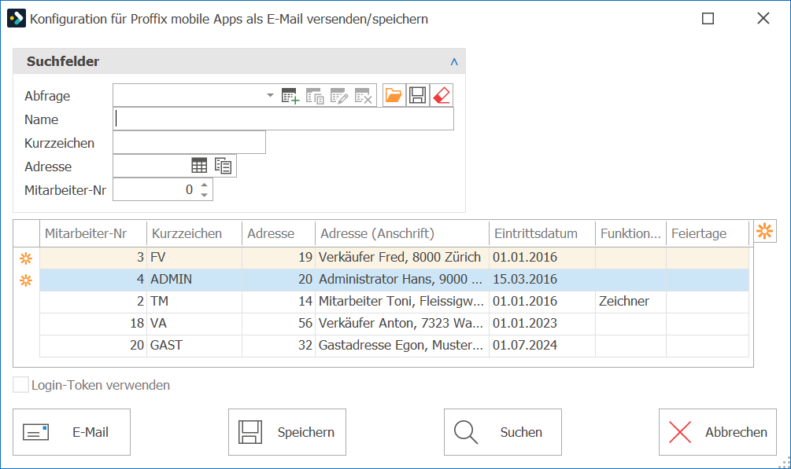Close the configuration dialog window
Image resolution: width=791 pixels, height=469 pixels.
763,19
